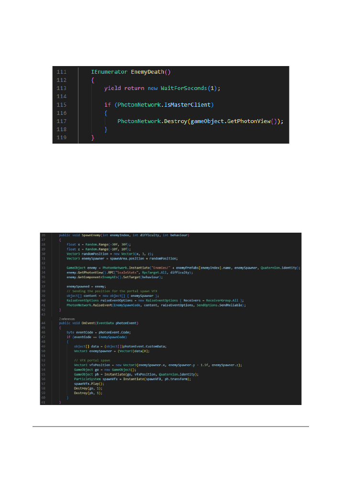Click 'Vector3 vfxPosition' declaration on line 53
Viewport: 342px width, 484px height.
(158, 365)
